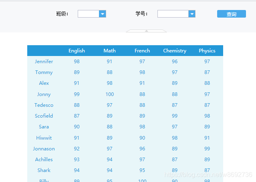256x182 pixels.
Task: Click Hiwwit's Physics score 91
Action: 207,138
